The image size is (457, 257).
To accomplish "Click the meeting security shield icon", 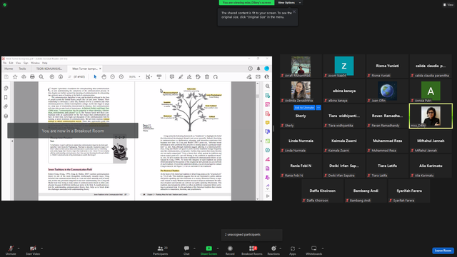I will click(x=5, y=5).
